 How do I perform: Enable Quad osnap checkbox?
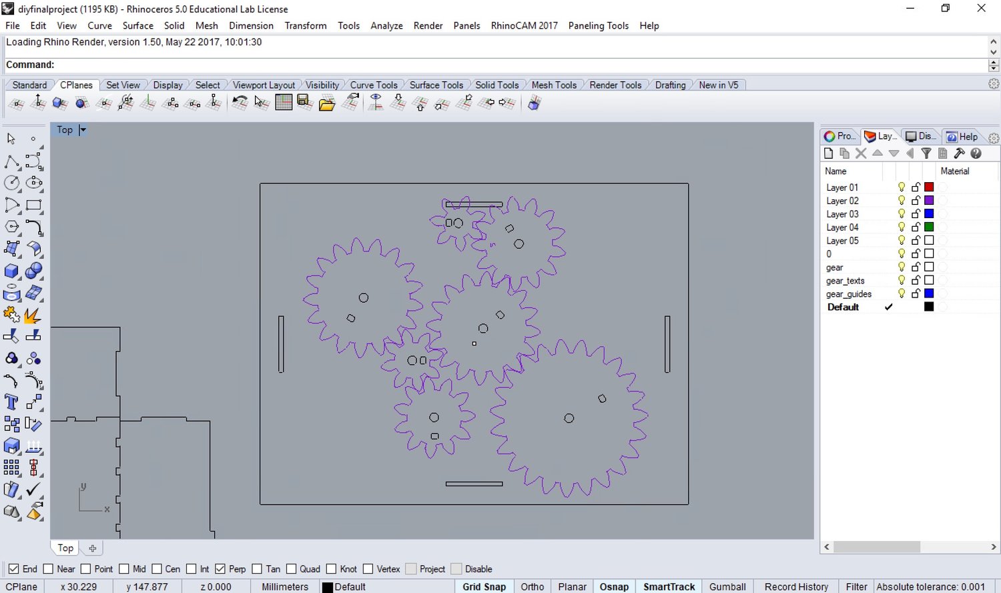(292, 569)
